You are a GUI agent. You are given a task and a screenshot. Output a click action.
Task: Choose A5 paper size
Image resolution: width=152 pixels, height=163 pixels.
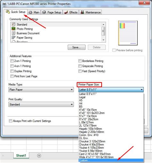point(111,100)
